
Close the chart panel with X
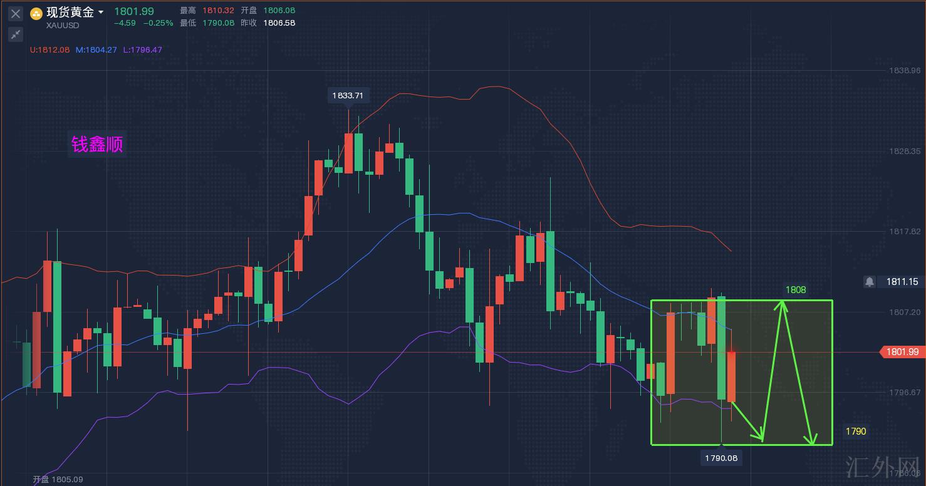tap(16, 13)
